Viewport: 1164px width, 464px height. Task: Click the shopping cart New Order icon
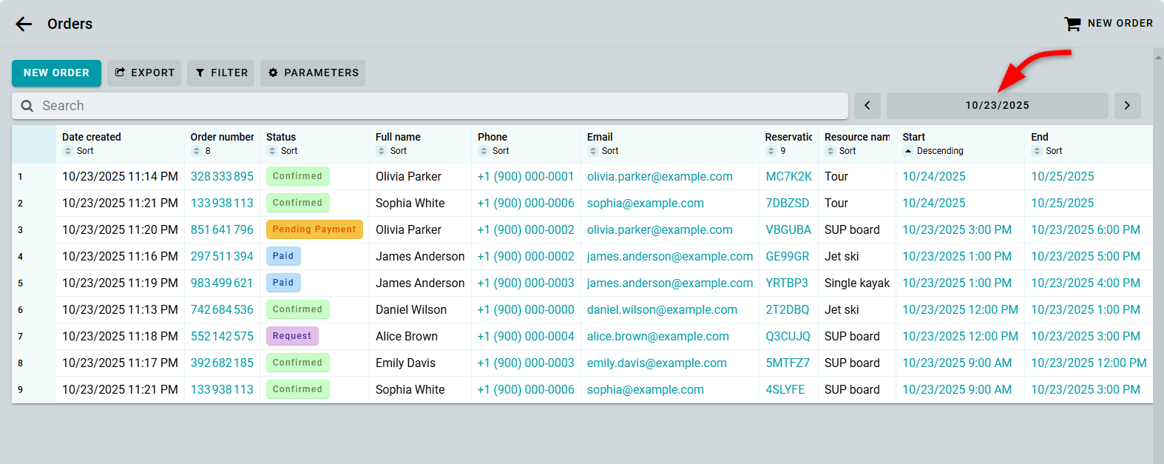point(1072,24)
